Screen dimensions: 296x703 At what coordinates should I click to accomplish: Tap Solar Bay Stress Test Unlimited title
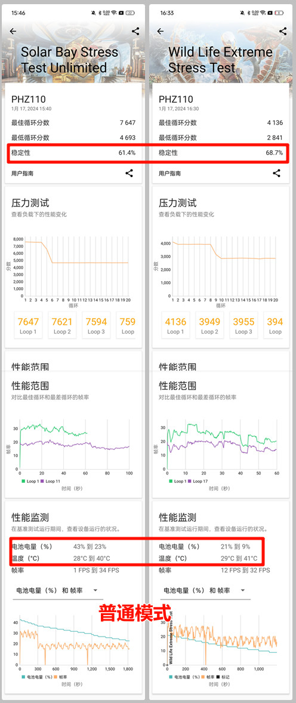pyautogui.click(x=69, y=60)
